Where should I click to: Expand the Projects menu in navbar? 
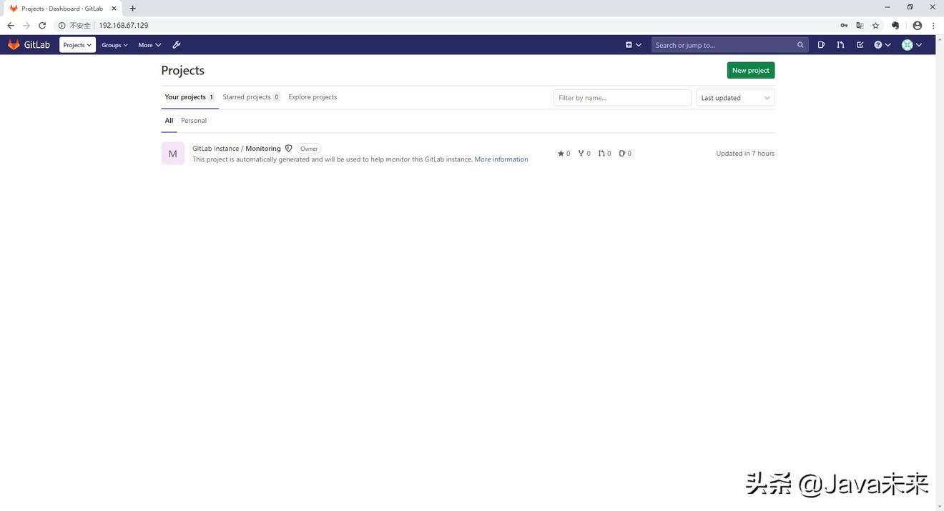(x=77, y=45)
